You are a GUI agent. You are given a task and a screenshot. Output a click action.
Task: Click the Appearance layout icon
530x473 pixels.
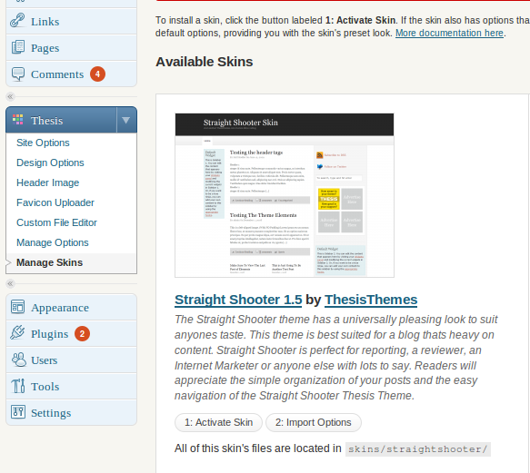click(17, 307)
